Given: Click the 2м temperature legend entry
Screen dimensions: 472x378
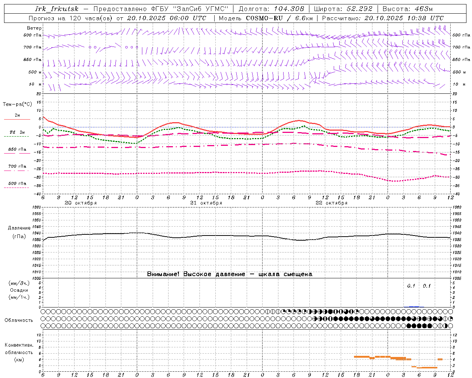Looking at the screenshot, I should (17, 116).
